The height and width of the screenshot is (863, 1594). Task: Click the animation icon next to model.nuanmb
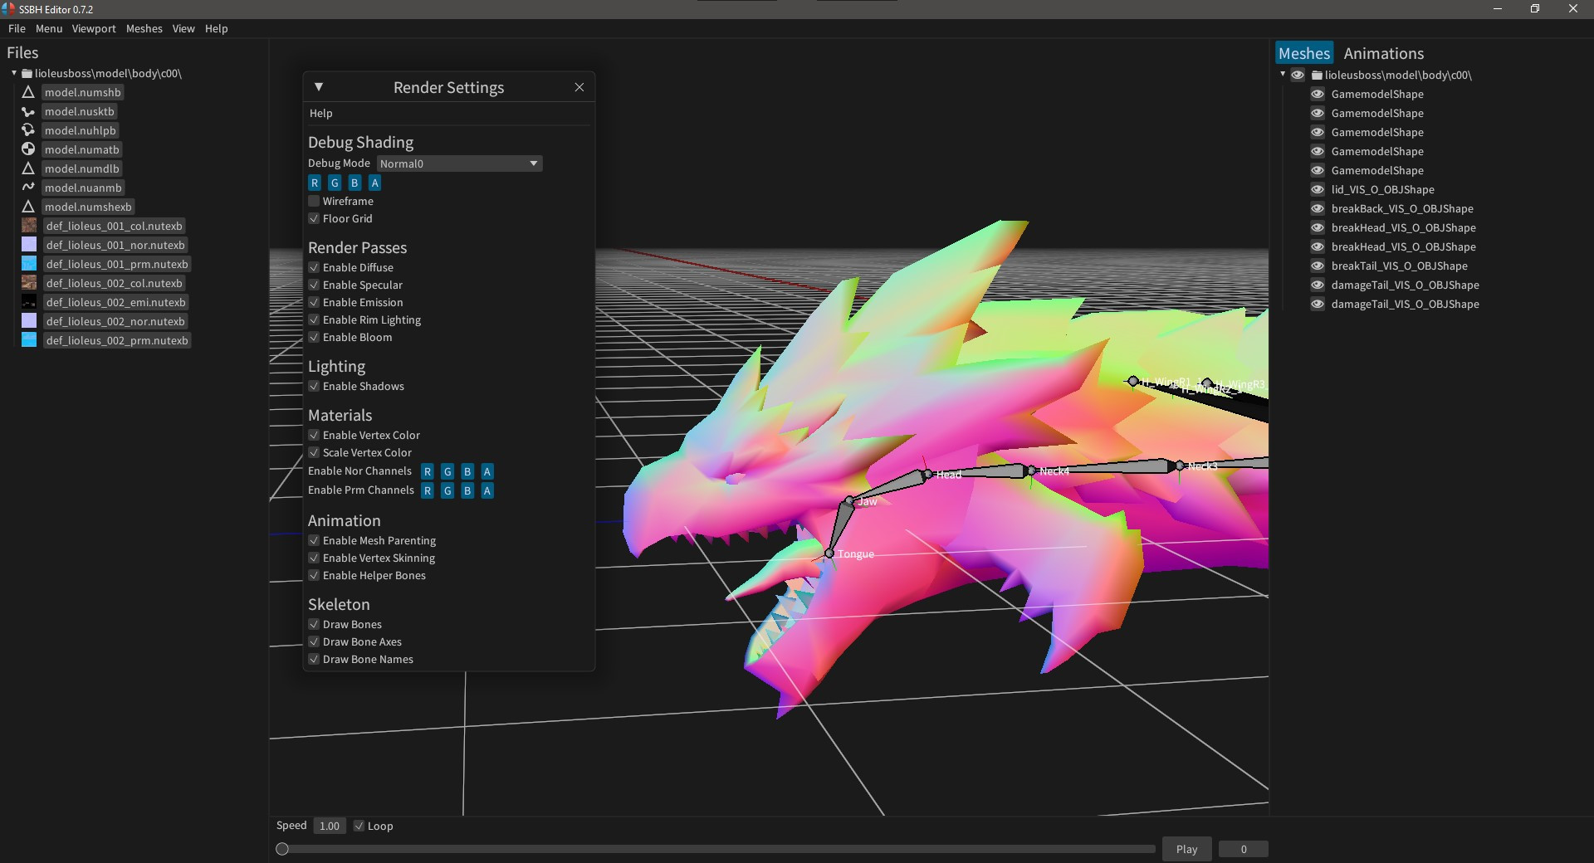[x=28, y=188]
